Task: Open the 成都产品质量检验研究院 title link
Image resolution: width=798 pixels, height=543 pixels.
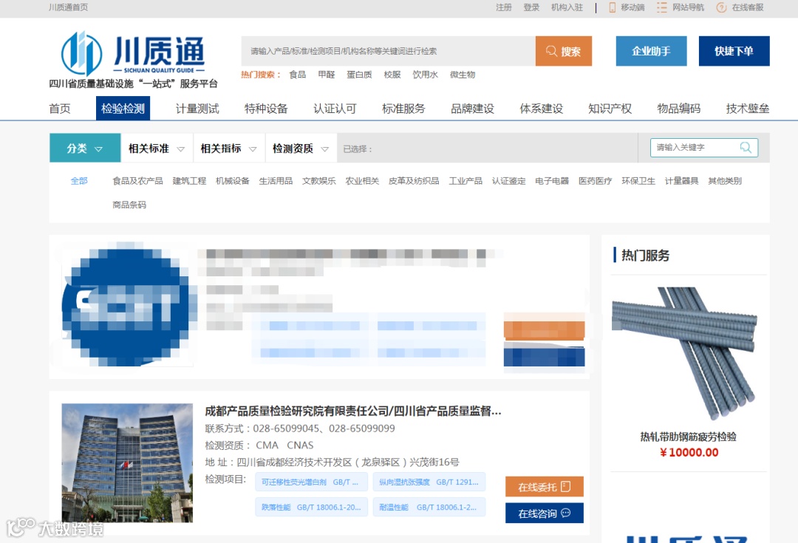Action: point(352,411)
